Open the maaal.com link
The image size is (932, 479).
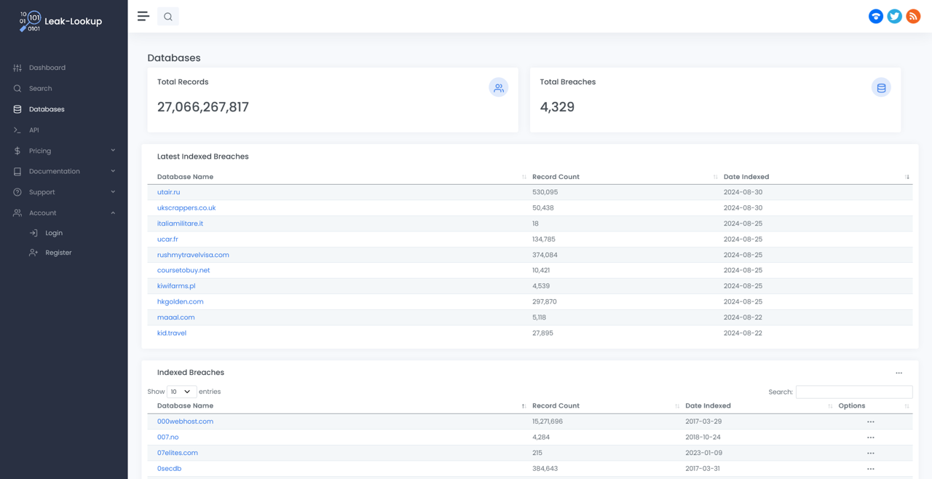pyautogui.click(x=175, y=317)
